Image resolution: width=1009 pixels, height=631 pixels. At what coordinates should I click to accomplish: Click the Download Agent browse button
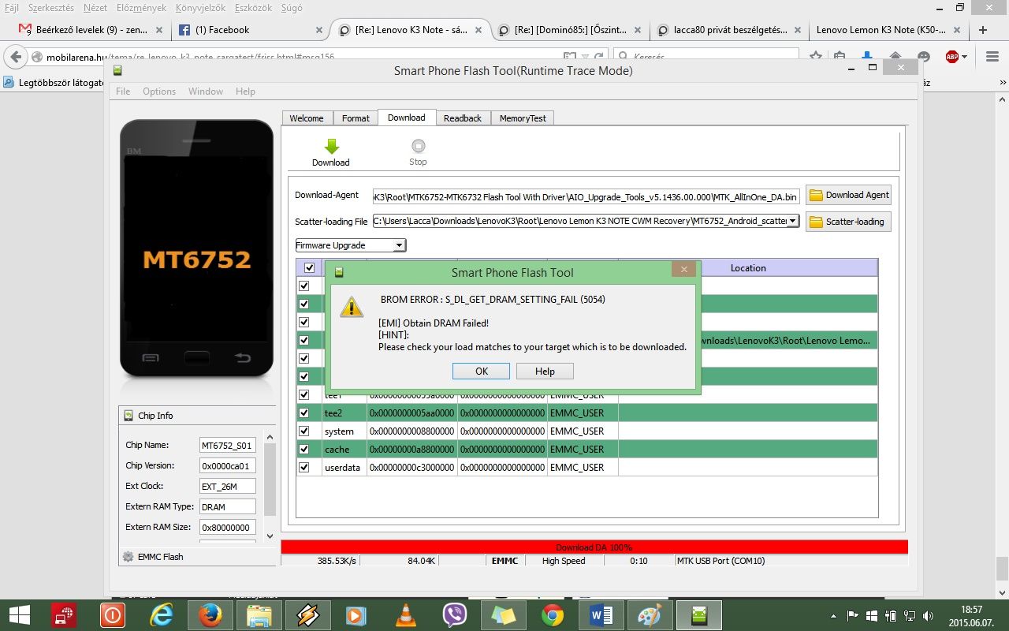(848, 195)
